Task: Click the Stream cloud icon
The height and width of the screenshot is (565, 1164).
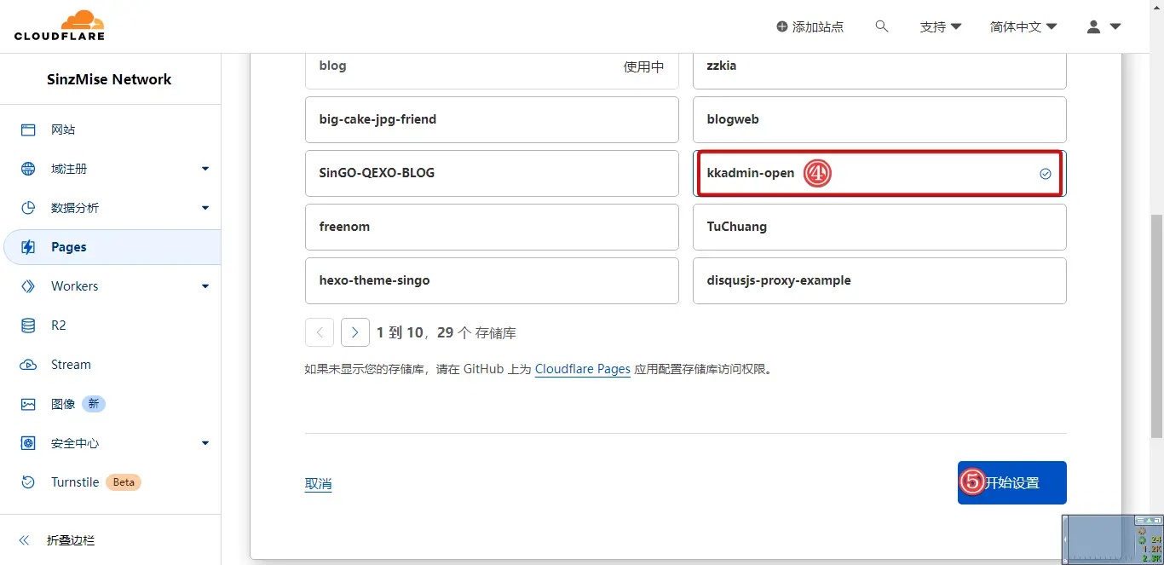Action: [x=28, y=365]
